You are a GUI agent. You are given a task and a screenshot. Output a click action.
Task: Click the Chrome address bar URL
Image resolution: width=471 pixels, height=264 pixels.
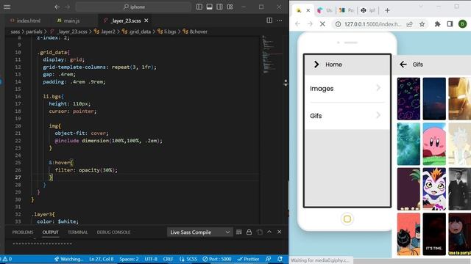372,24
